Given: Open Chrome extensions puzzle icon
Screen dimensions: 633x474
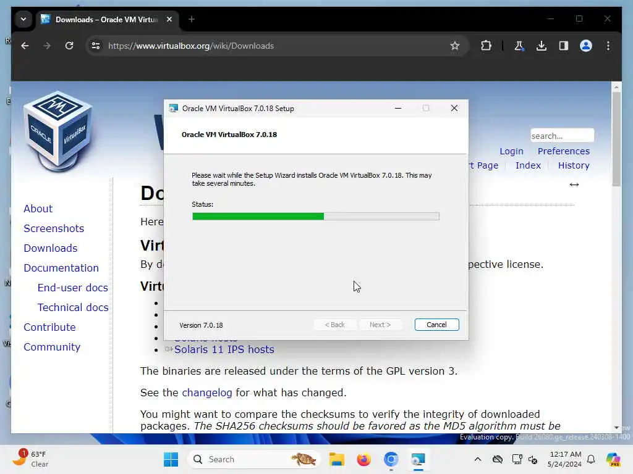Looking at the screenshot, I should coord(486,46).
